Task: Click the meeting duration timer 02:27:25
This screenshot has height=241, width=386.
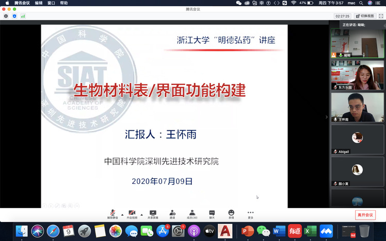Action: tap(343, 16)
